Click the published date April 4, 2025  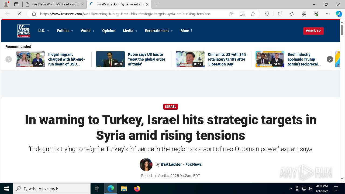[171, 176]
